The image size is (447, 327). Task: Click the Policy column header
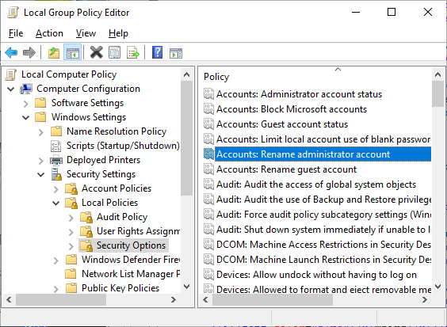[x=216, y=77]
